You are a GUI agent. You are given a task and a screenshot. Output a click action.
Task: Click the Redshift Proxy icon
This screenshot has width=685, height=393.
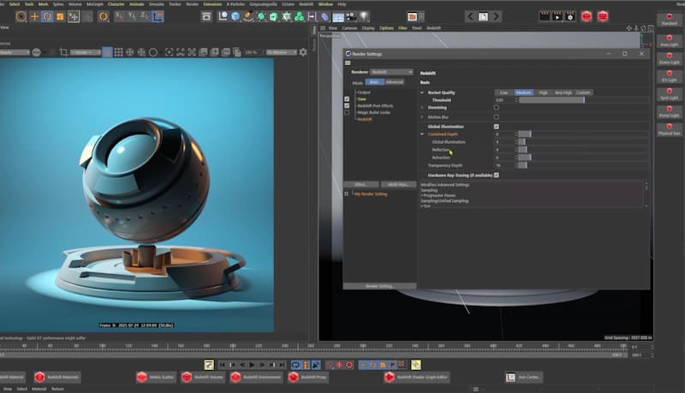tap(294, 377)
